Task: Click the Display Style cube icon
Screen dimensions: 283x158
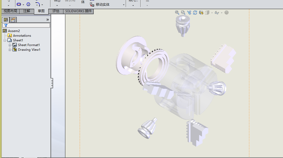Action: tap(207, 12)
